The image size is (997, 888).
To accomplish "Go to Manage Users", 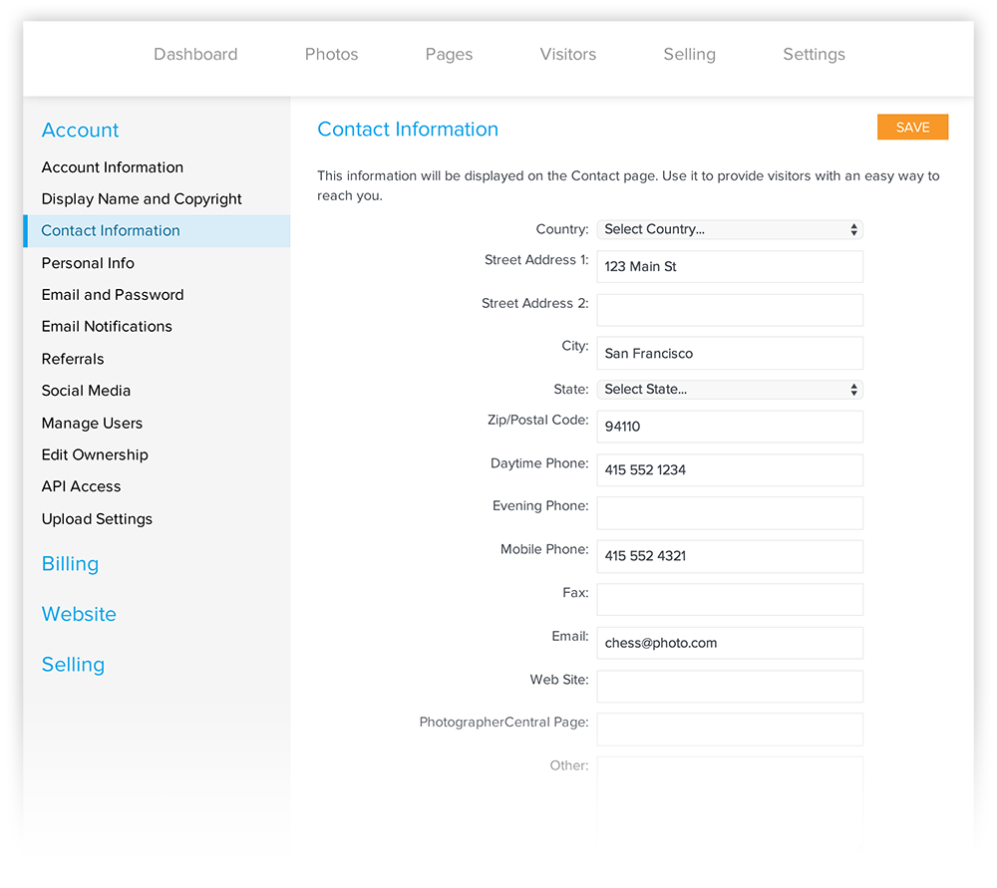I will 92,424.
